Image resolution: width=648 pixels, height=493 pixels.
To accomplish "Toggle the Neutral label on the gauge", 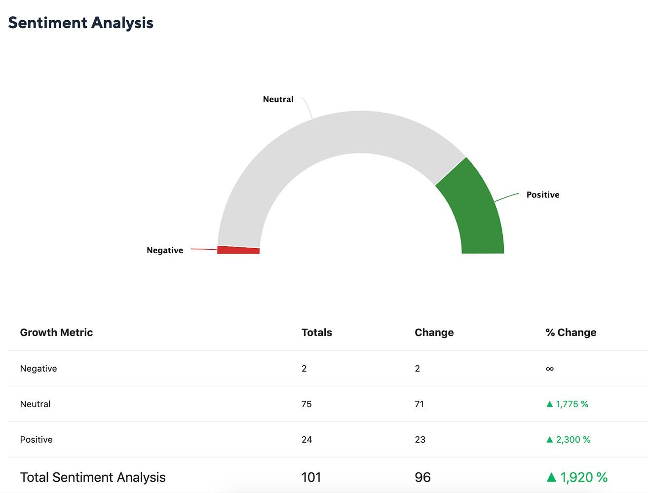I will [x=278, y=99].
